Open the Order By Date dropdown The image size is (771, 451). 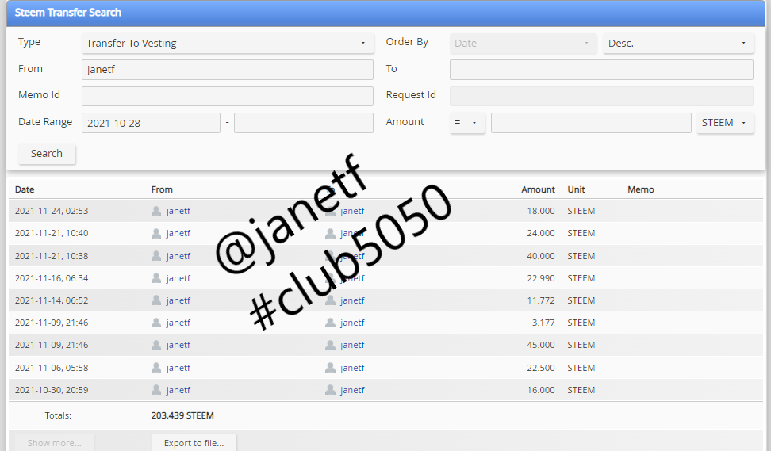(x=523, y=44)
